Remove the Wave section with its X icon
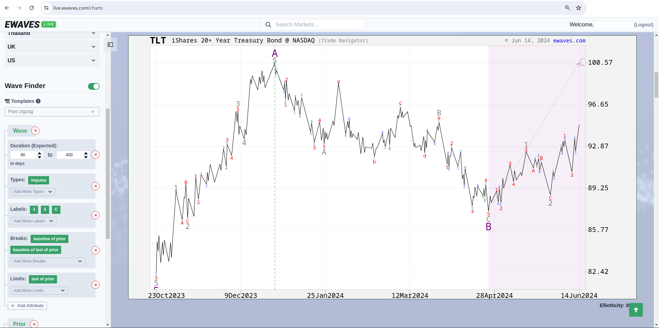Image resolution: width=659 pixels, height=328 pixels. [35, 131]
